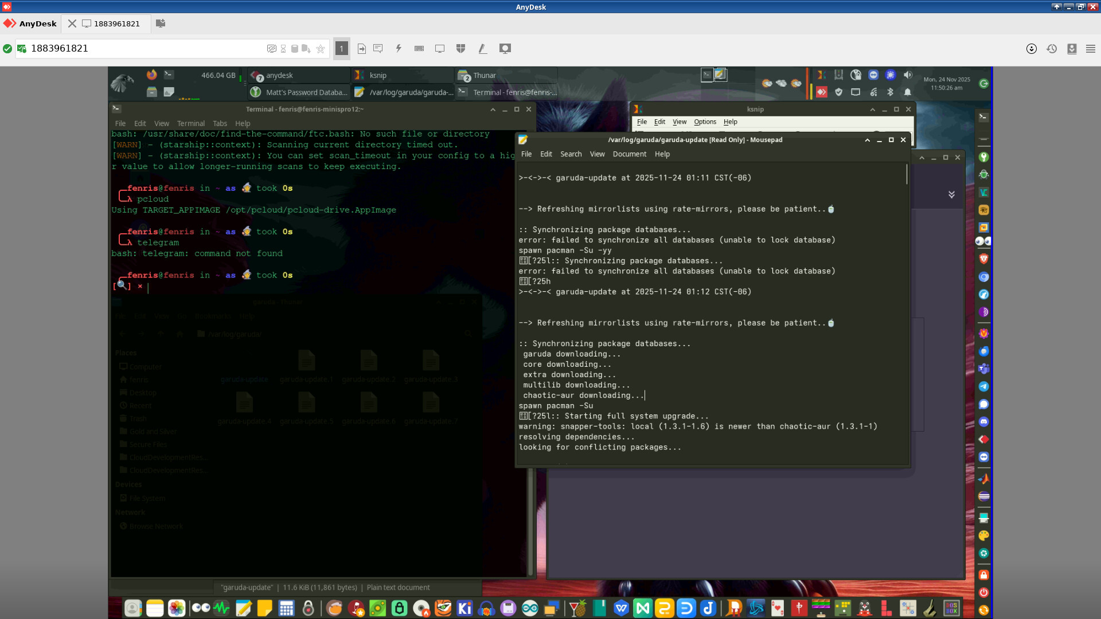The height and width of the screenshot is (619, 1101).
Task: Open AnyDesk keyboard settings icon
Action: point(419,49)
